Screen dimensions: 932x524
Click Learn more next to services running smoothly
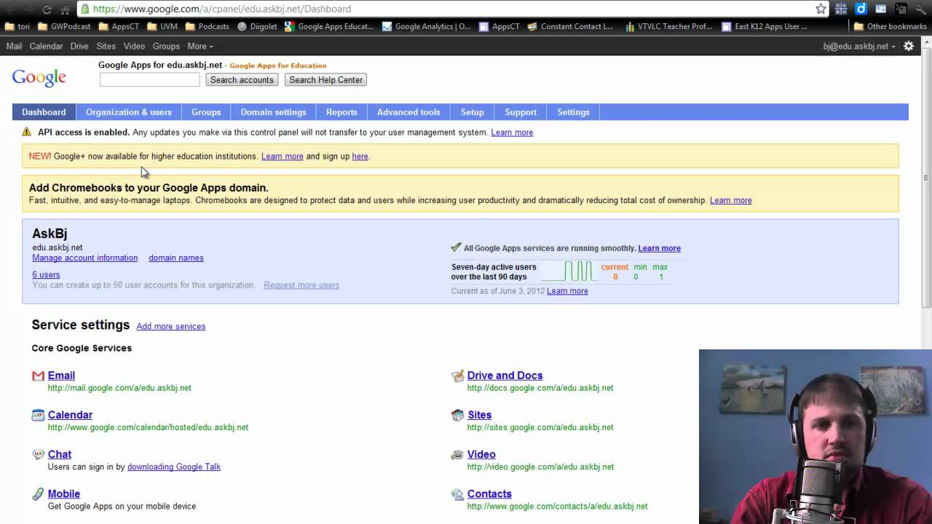(660, 248)
